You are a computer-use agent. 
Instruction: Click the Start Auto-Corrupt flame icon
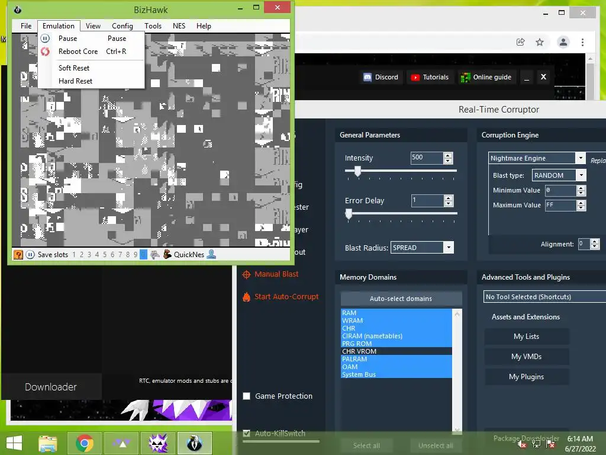(246, 297)
